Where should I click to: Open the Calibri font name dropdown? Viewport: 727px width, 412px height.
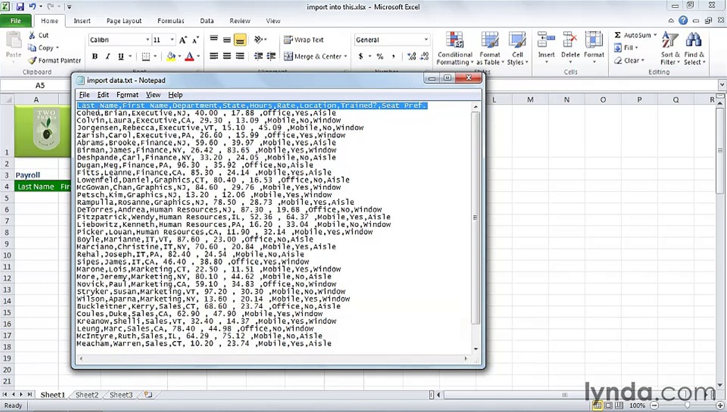[147, 40]
